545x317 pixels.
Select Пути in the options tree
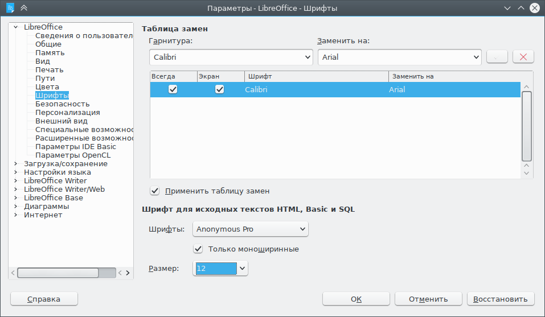tap(45, 79)
